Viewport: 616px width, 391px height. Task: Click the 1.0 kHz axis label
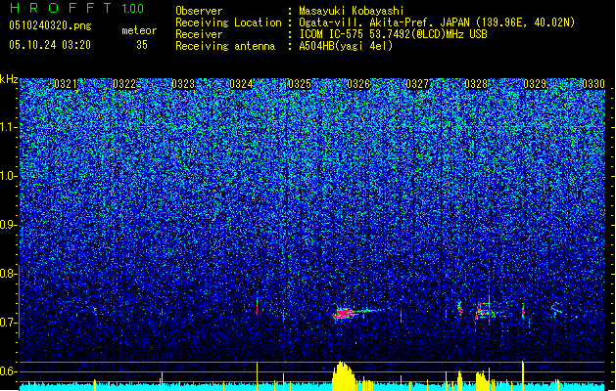[x=9, y=176]
